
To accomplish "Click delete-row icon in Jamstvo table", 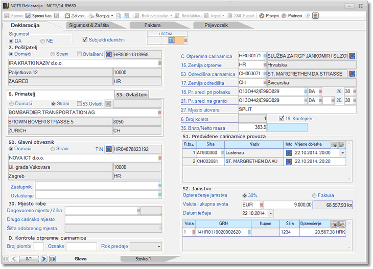I will [342, 224].
